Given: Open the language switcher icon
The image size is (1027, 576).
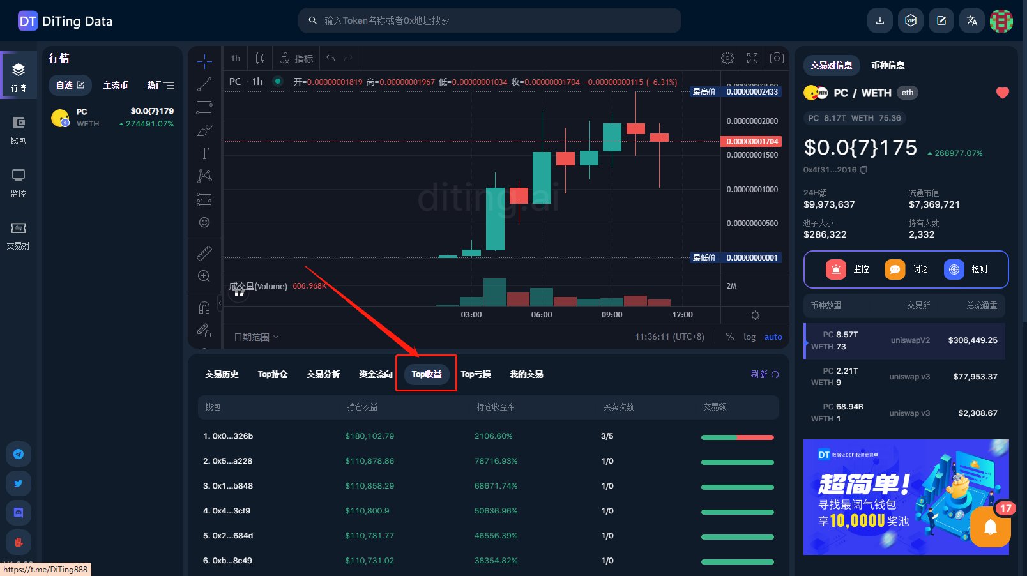Looking at the screenshot, I should coord(971,20).
